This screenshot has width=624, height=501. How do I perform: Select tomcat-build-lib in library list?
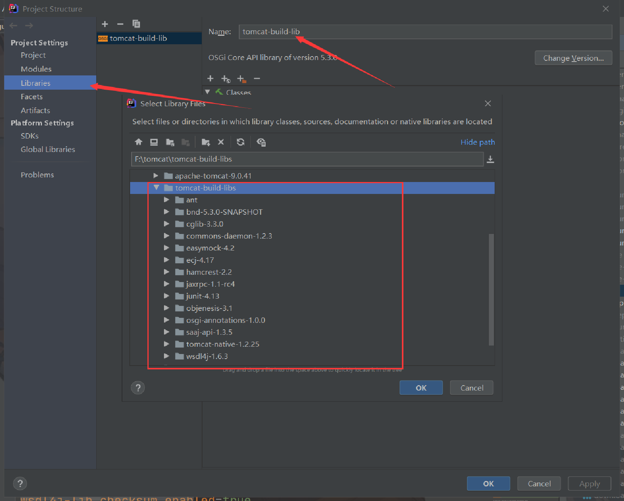click(149, 38)
